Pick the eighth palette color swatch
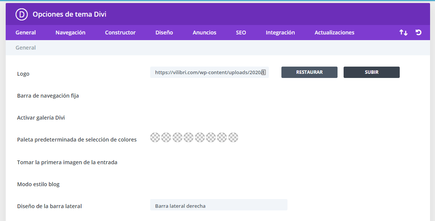The image size is (435, 221). pos(233,137)
